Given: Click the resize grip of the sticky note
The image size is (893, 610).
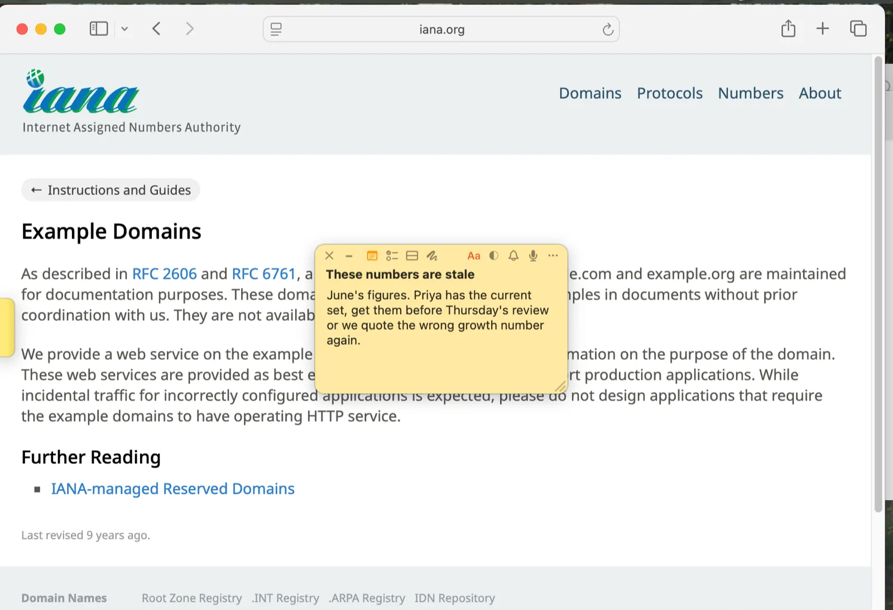Looking at the screenshot, I should 560,386.
